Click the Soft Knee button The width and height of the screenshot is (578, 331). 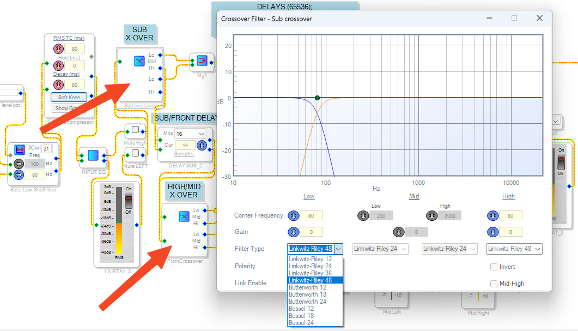tap(69, 98)
